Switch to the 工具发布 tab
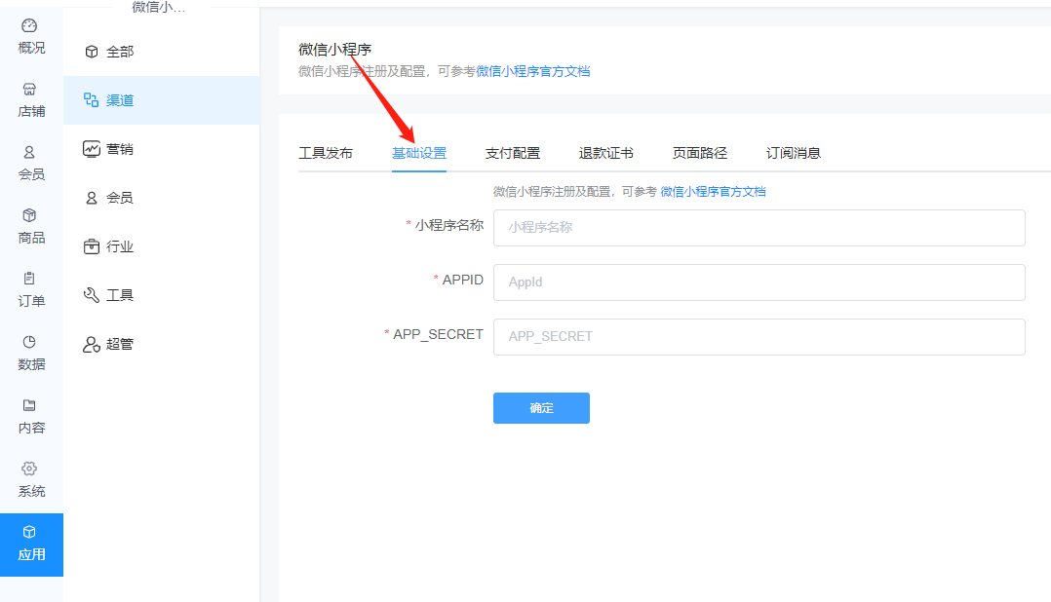This screenshot has width=1051, height=602. tap(325, 153)
